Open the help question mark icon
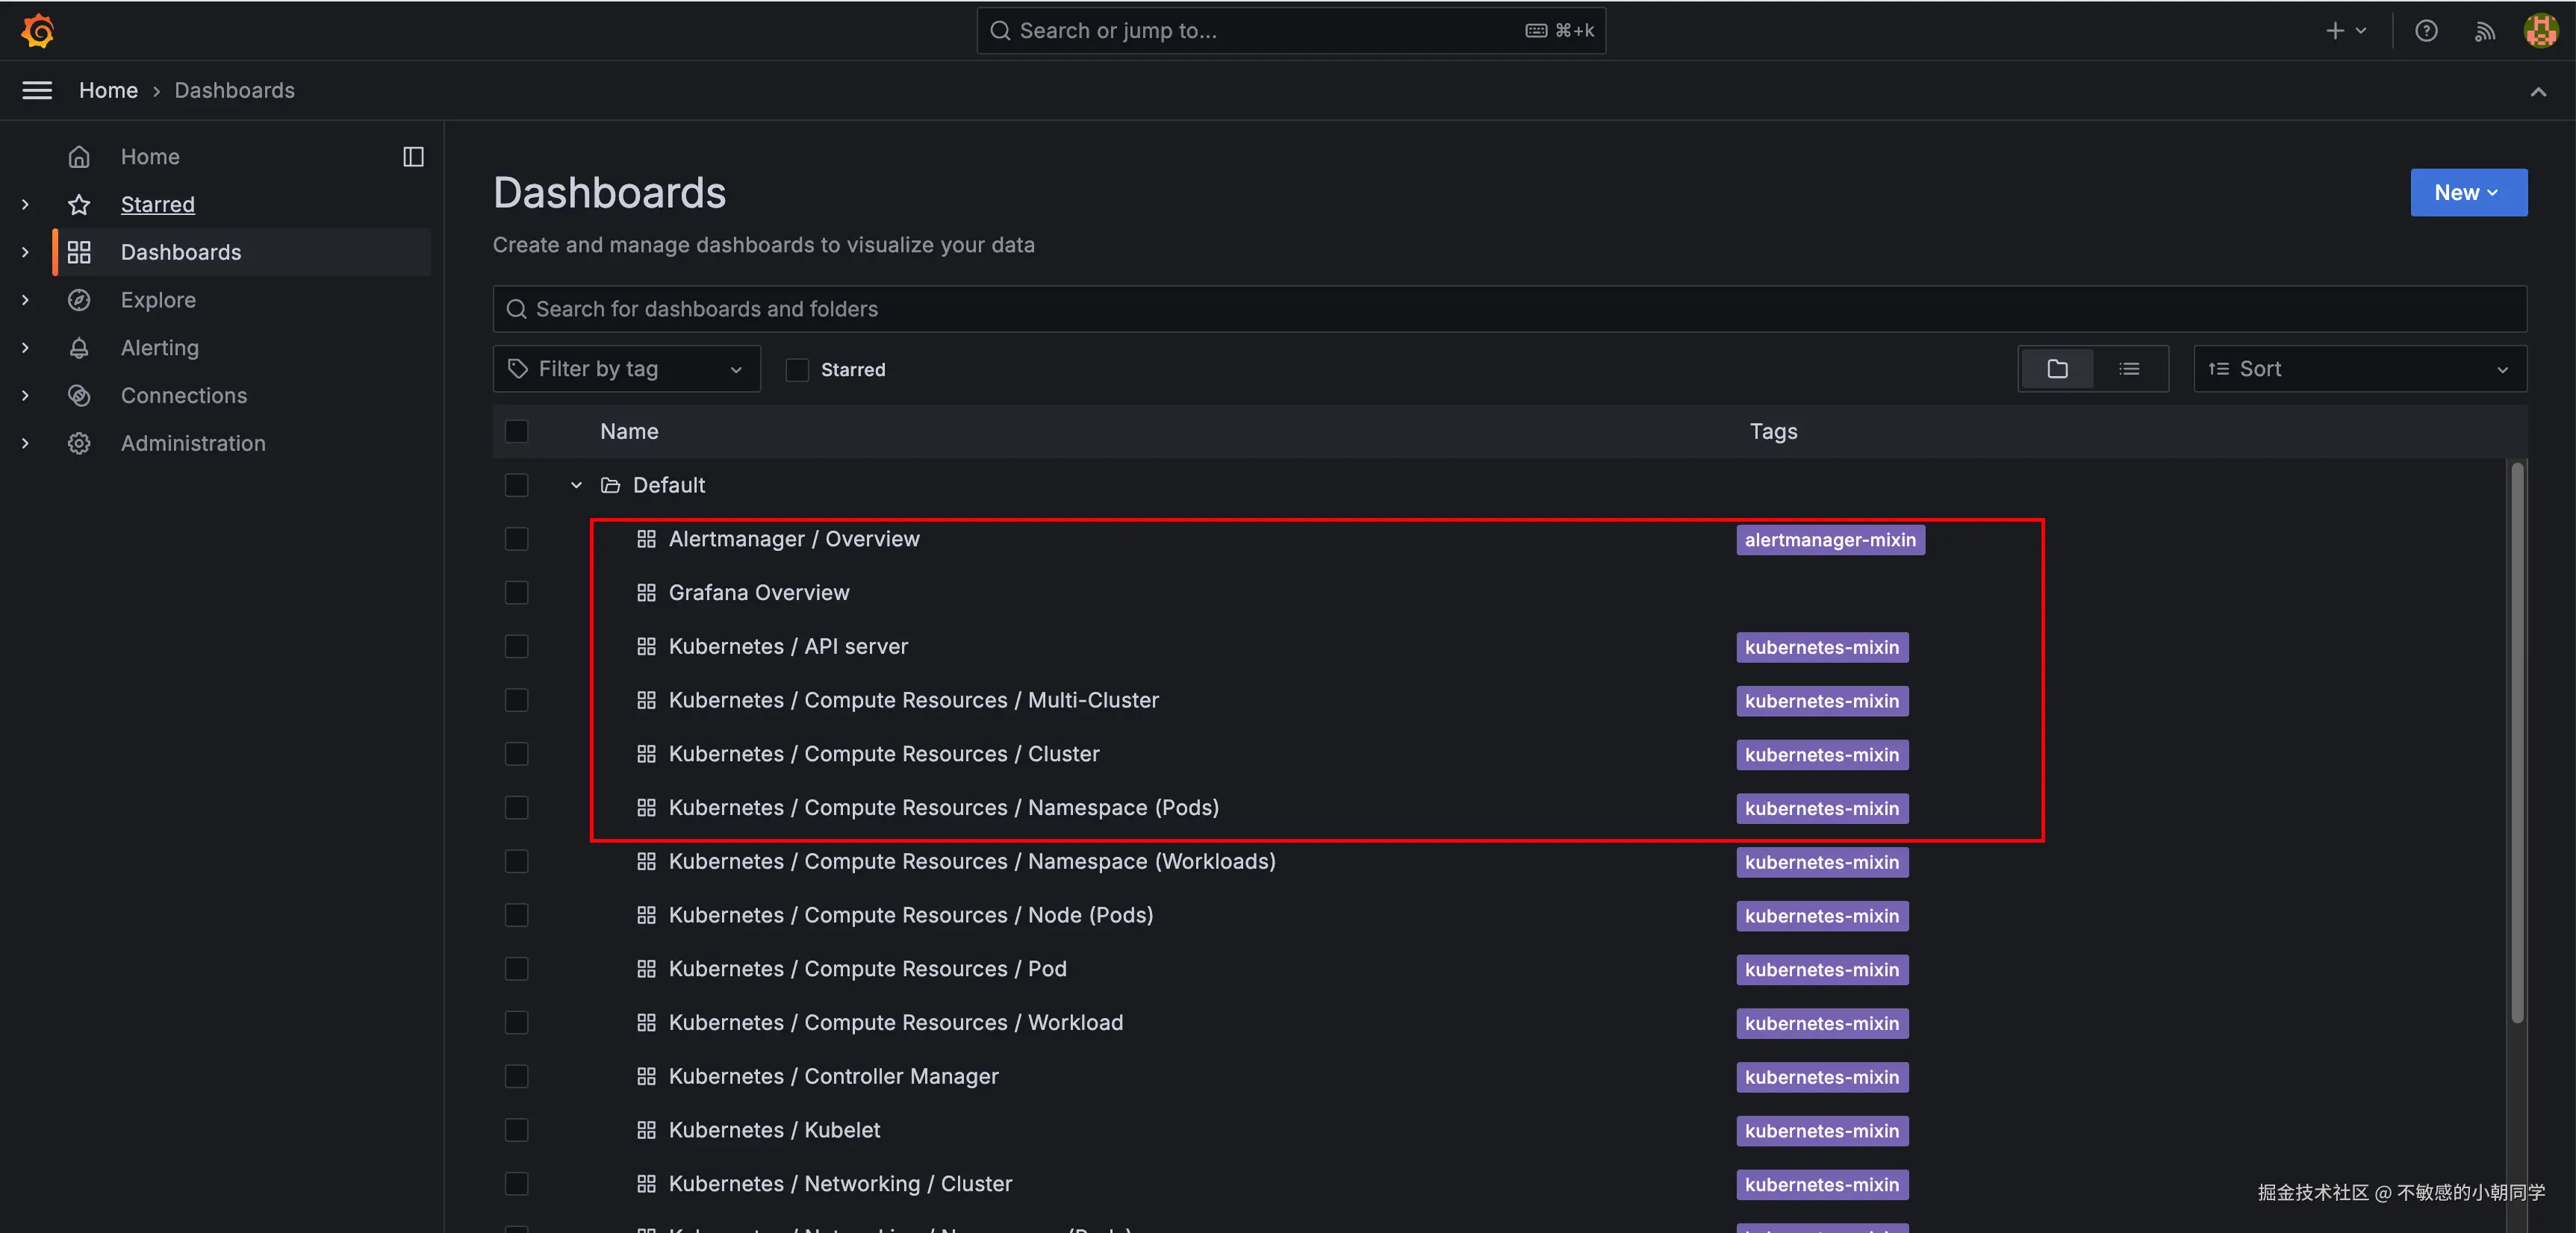The image size is (2576, 1233). pyautogui.click(x=2426, y=30)
